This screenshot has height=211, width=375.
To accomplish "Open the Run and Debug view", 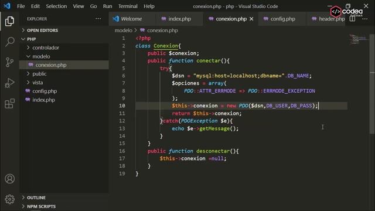I will point(9,83).
